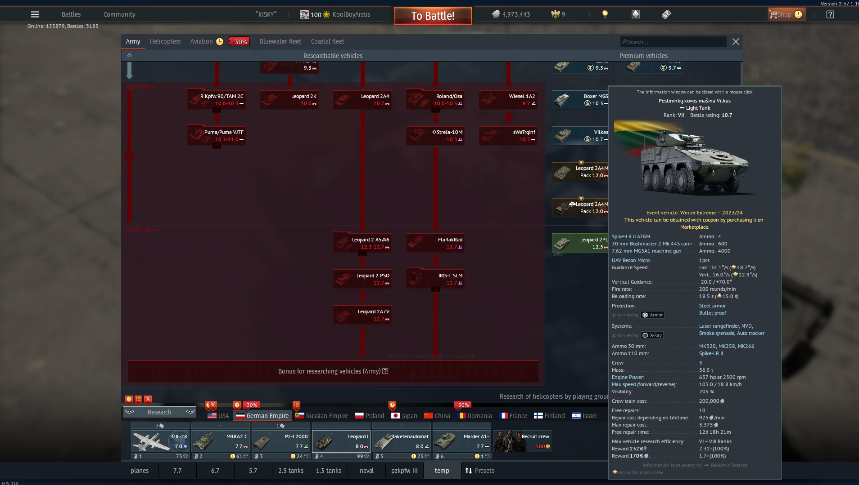Select the Poland nation

pos(370,416)
